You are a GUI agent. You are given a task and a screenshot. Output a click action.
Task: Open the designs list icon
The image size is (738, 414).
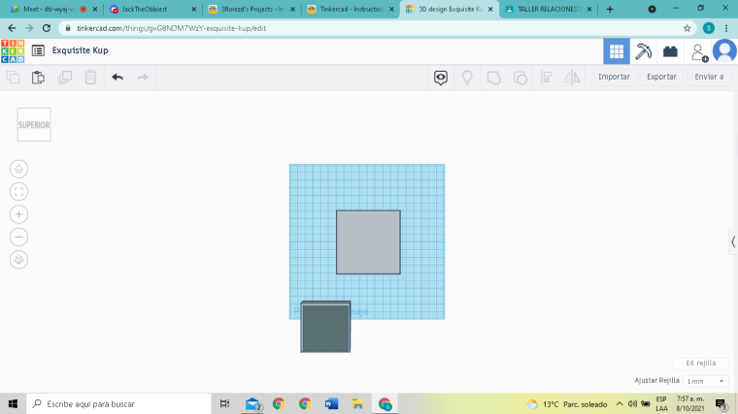click(x=38, y=50)
